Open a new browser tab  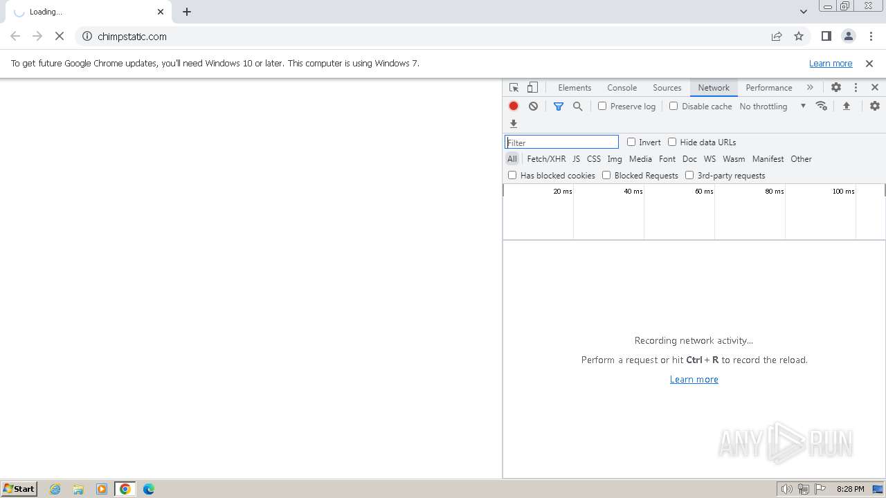pyautogui.click(x=187, y=12)
